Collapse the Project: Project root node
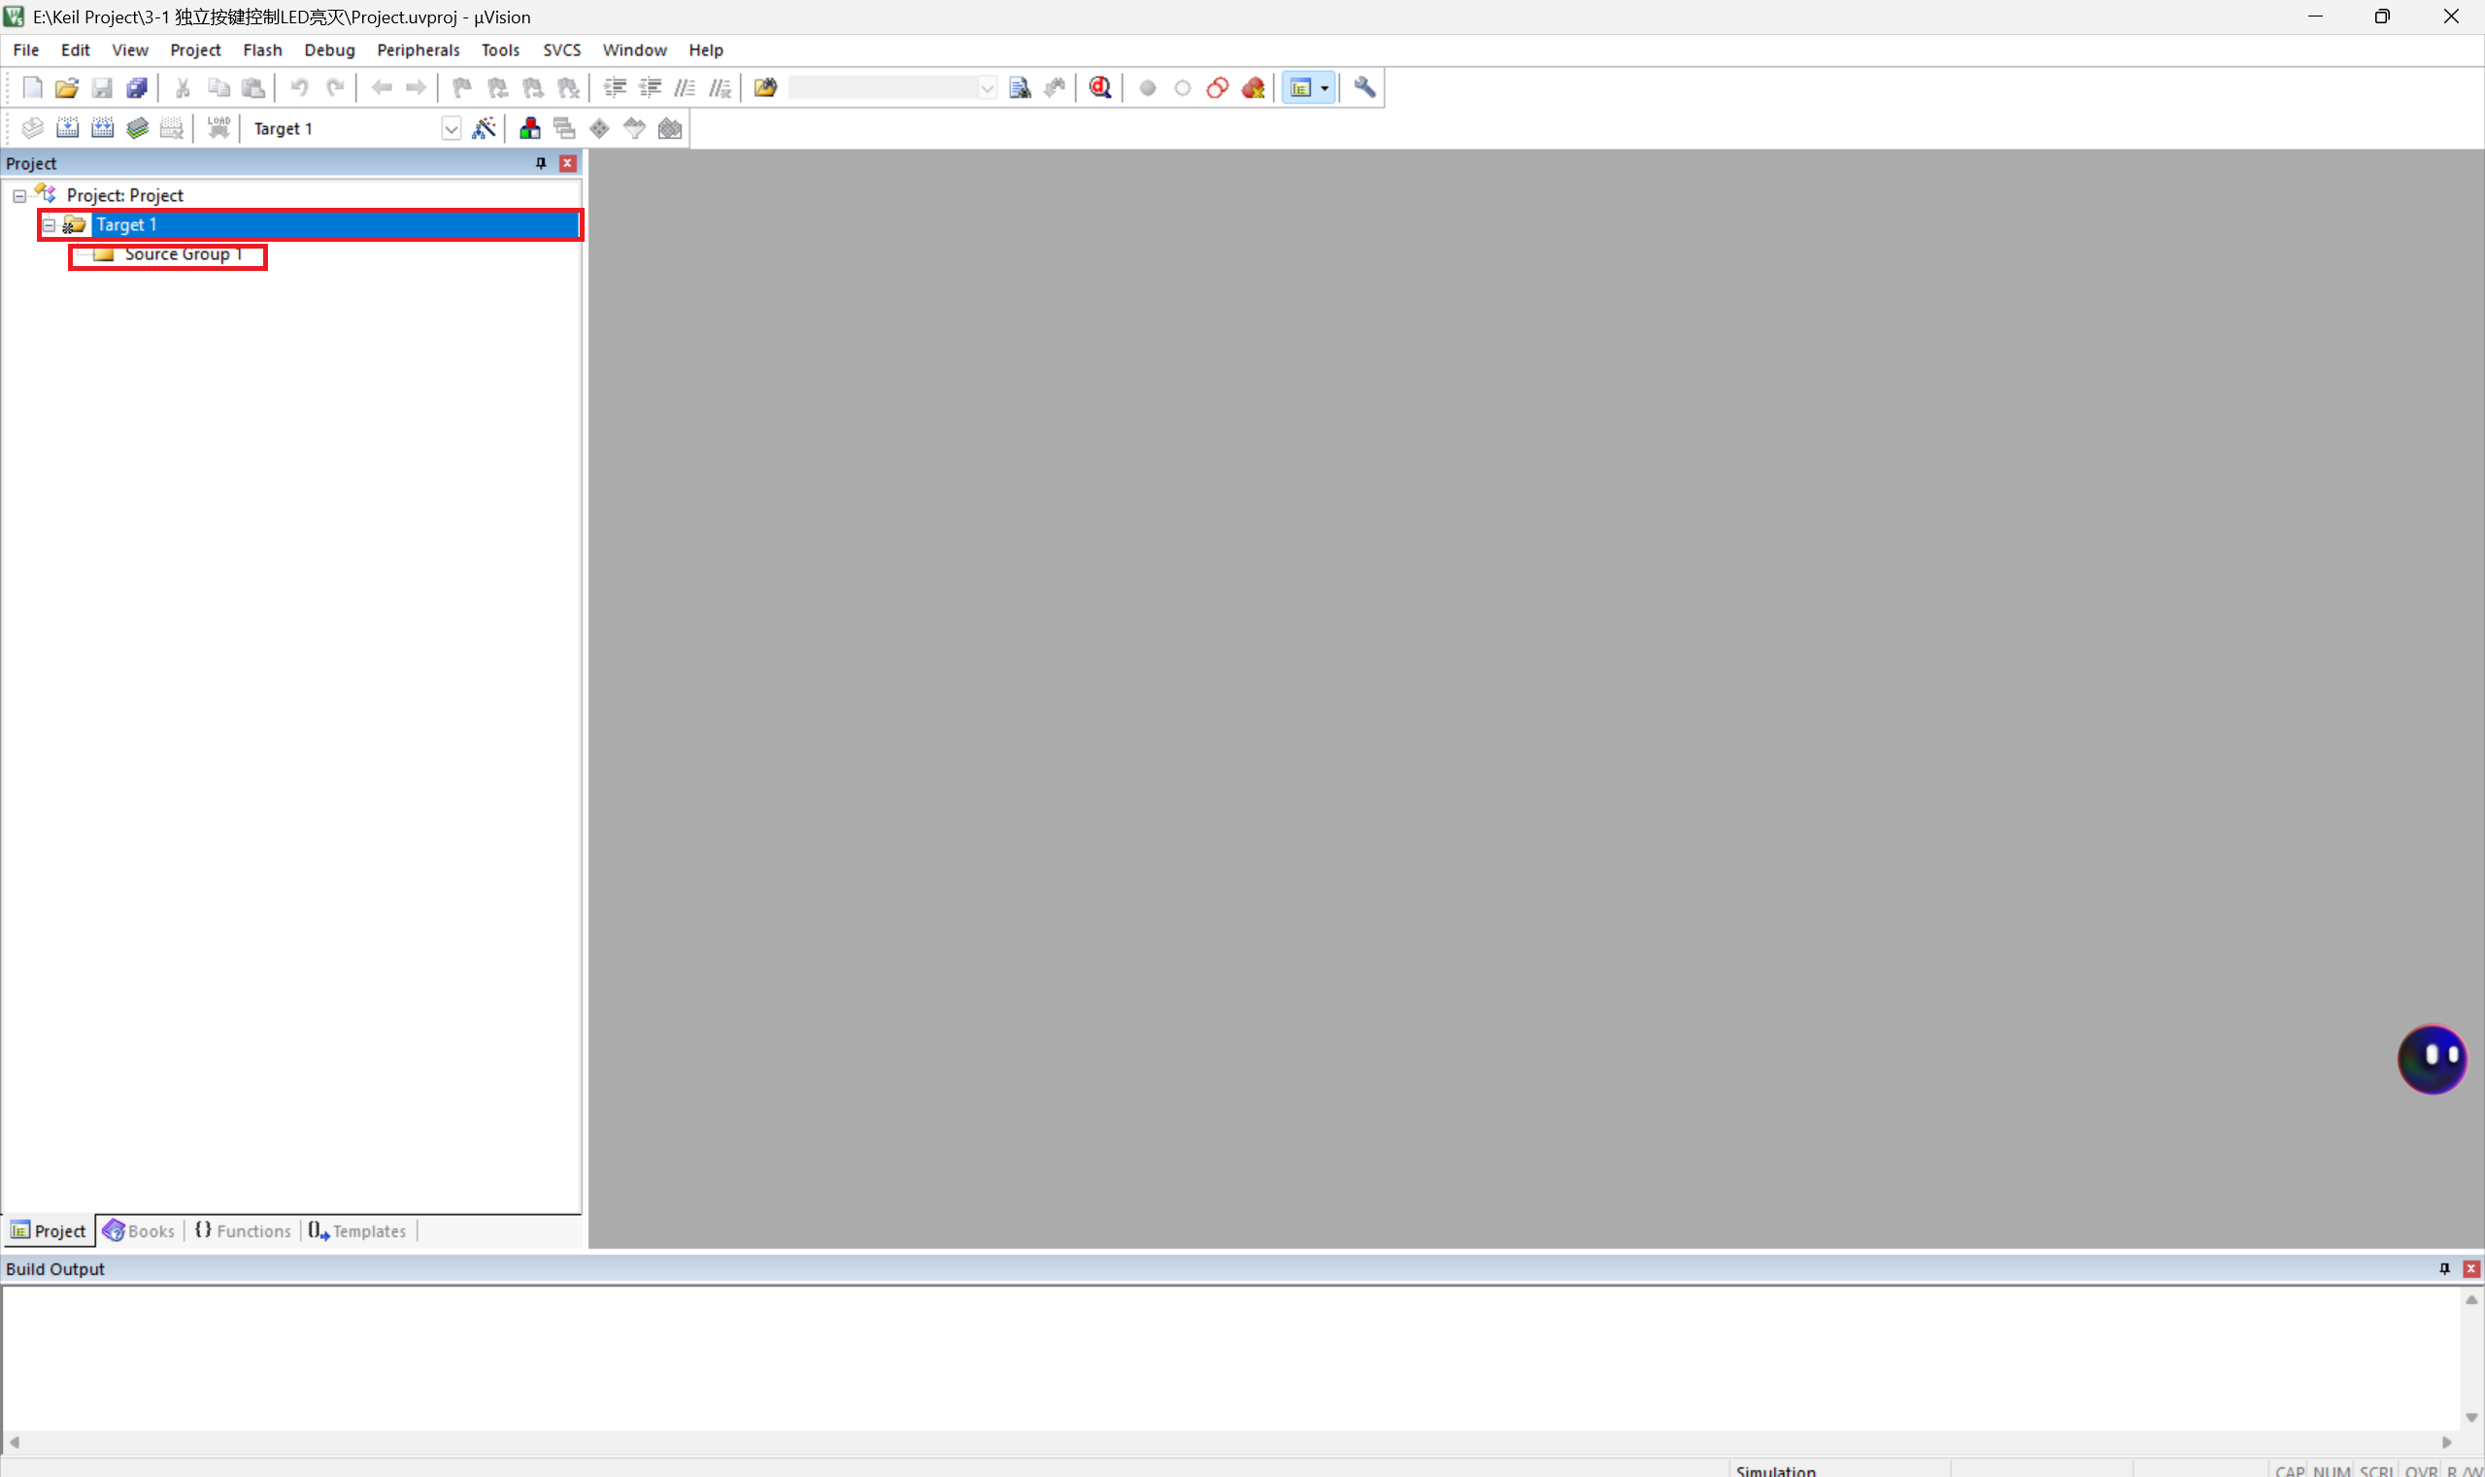The width and height of the screenshot is (2485, 1477). point(18,196)
